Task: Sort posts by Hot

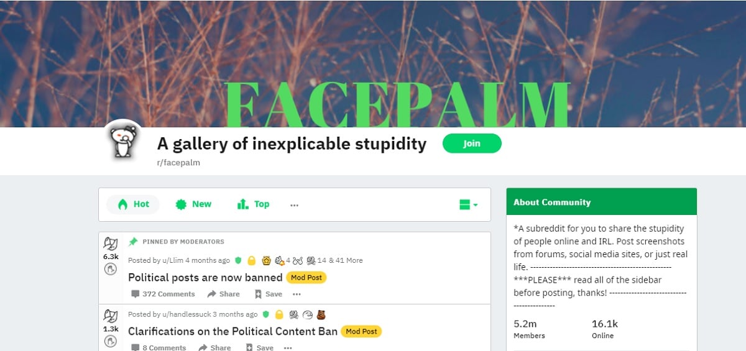Action: [x=133, y=204]
